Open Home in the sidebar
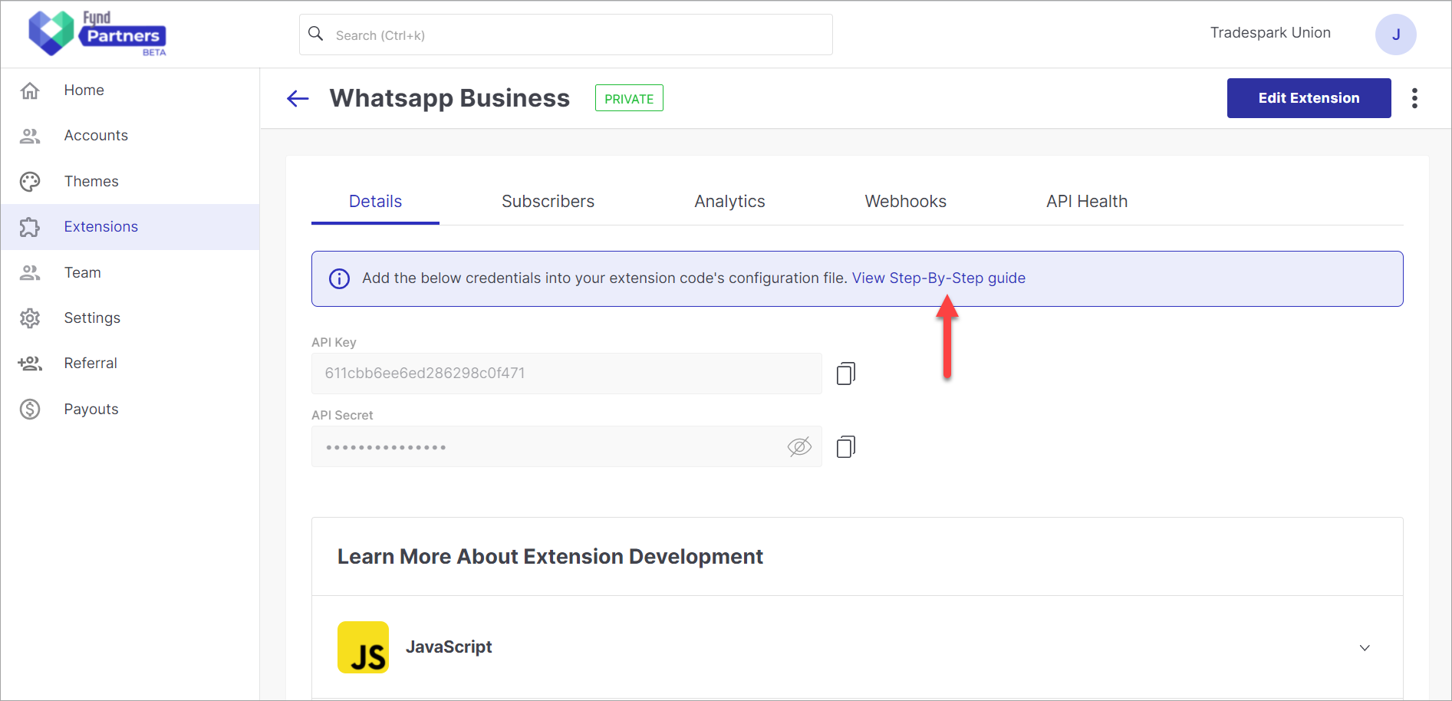 click(x=130, y=91)
